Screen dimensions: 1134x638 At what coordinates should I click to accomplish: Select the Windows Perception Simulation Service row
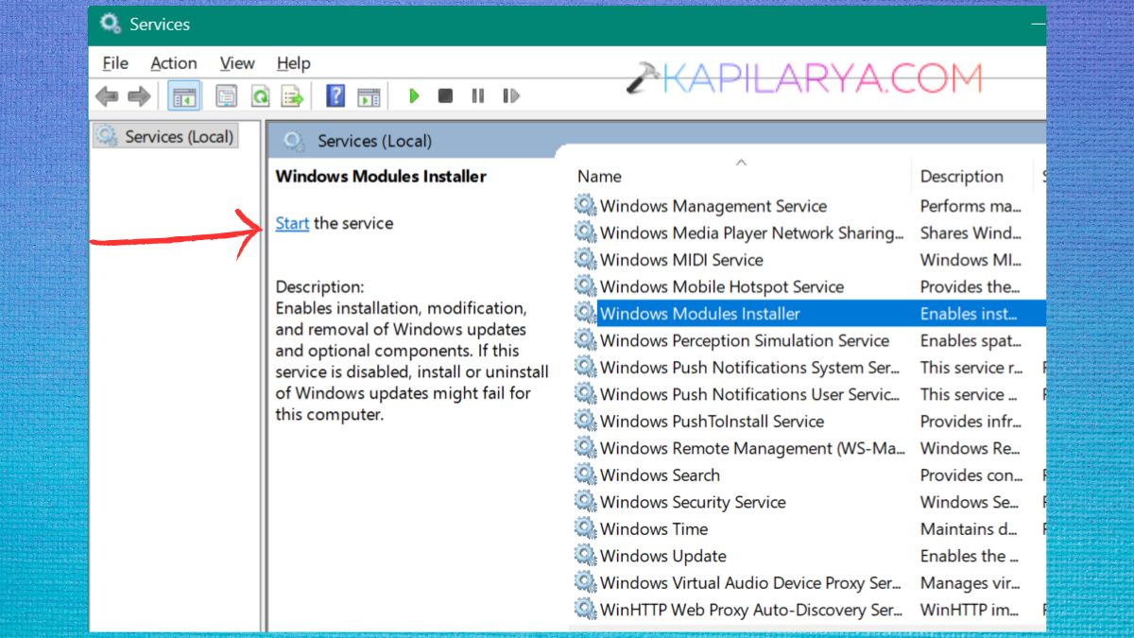point(809,340)
